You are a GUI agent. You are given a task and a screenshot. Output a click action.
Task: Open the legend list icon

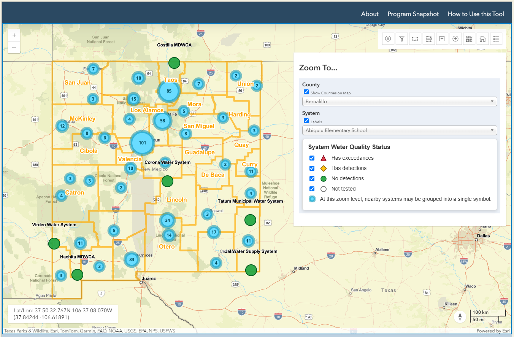tap(496, 39)
